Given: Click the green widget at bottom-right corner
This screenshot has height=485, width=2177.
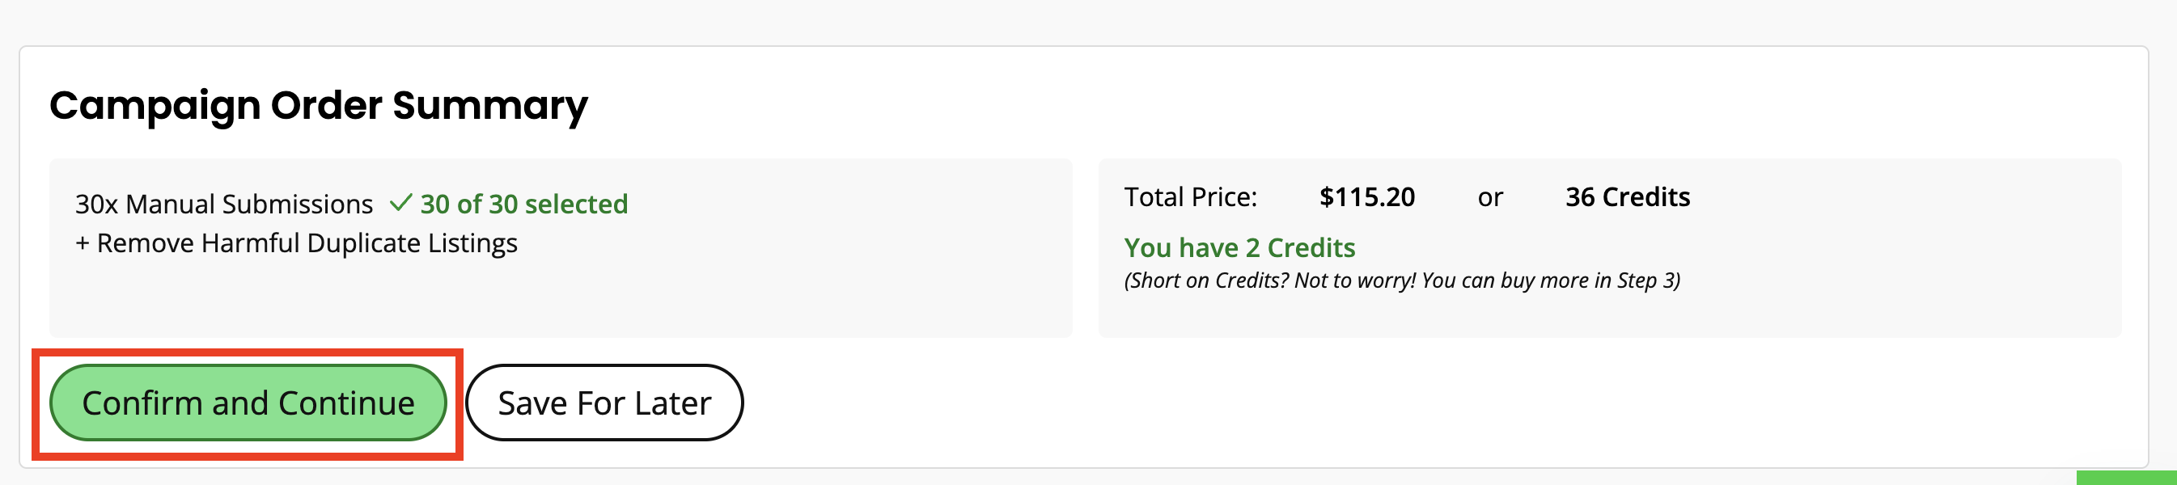Looking at the screenshot, I should pos(2125,479).
